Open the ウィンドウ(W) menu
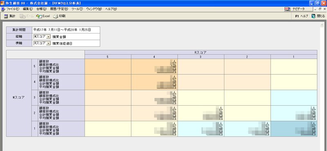The image size is (327, 151). (x=94, y=9)
